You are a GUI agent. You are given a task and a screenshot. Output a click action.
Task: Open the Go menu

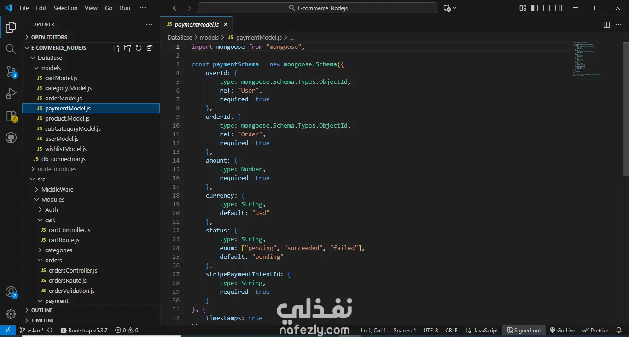(109, 8)
